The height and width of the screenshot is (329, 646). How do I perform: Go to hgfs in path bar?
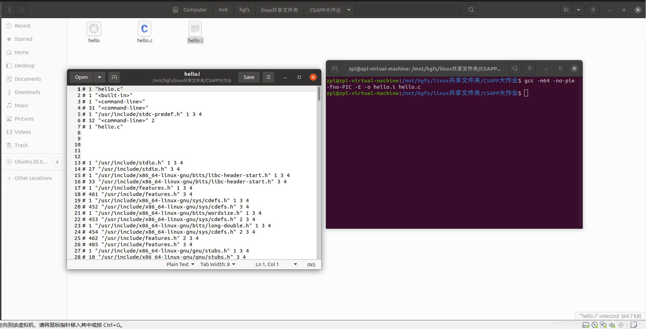(x=244, y=10)
